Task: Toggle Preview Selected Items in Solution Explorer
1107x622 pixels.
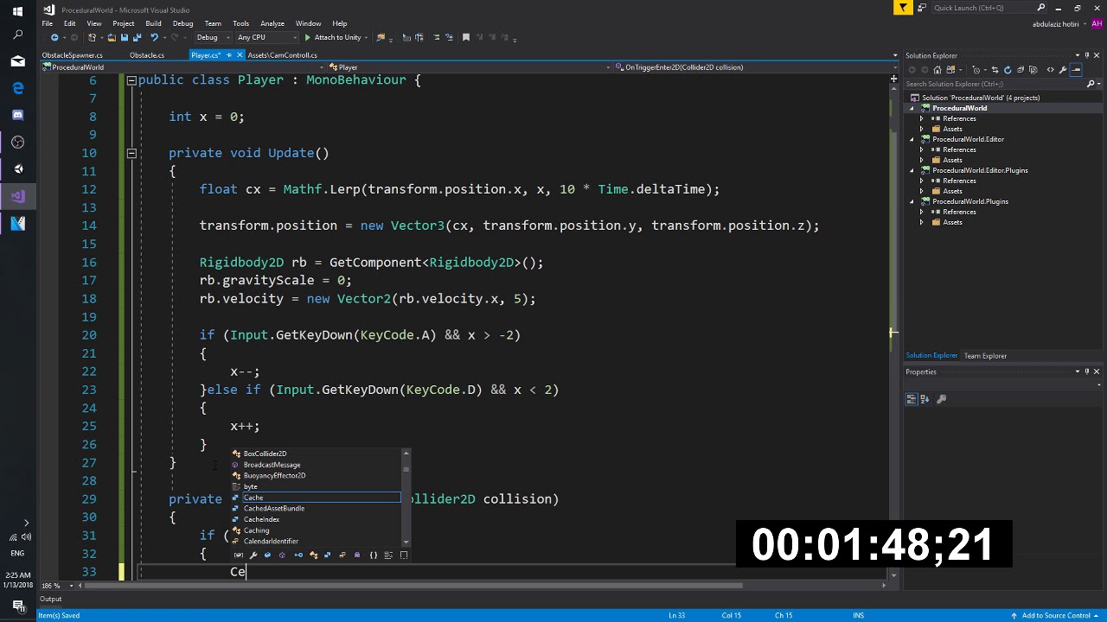Action: pyautogui.click(x=1076, y=69)
